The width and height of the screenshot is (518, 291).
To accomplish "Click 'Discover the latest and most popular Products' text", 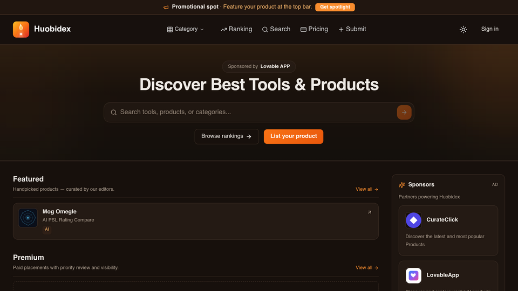I will 445,240.
